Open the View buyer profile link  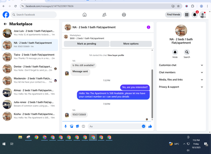(x=116, y=55)
